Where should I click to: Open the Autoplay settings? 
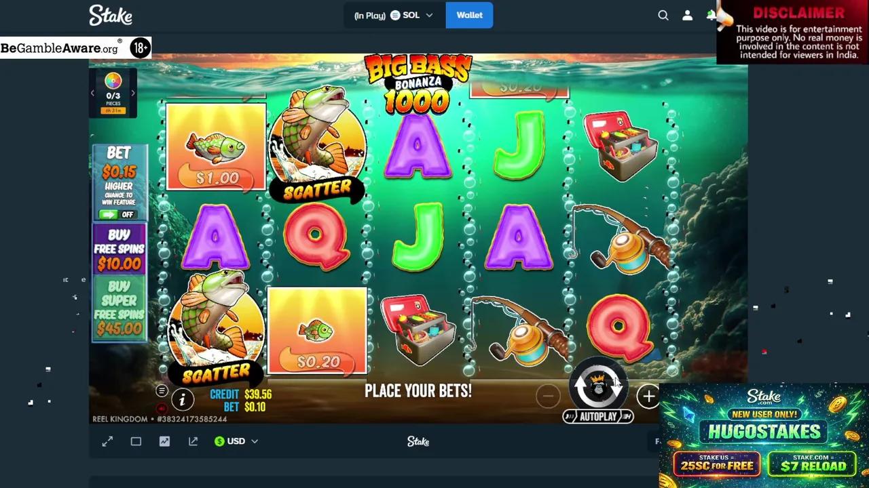(x=598, y=416)
